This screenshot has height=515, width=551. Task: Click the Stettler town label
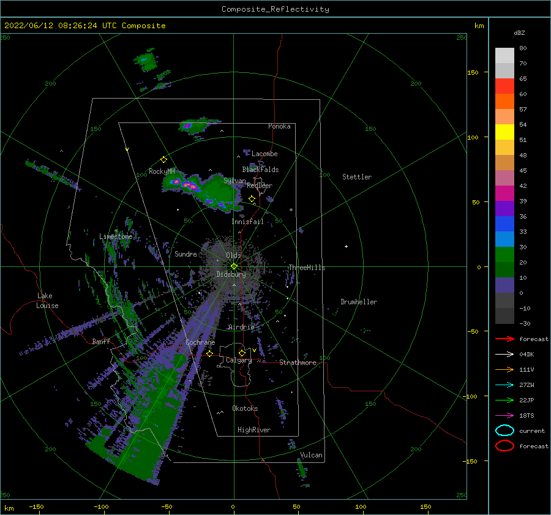(357, 177)
